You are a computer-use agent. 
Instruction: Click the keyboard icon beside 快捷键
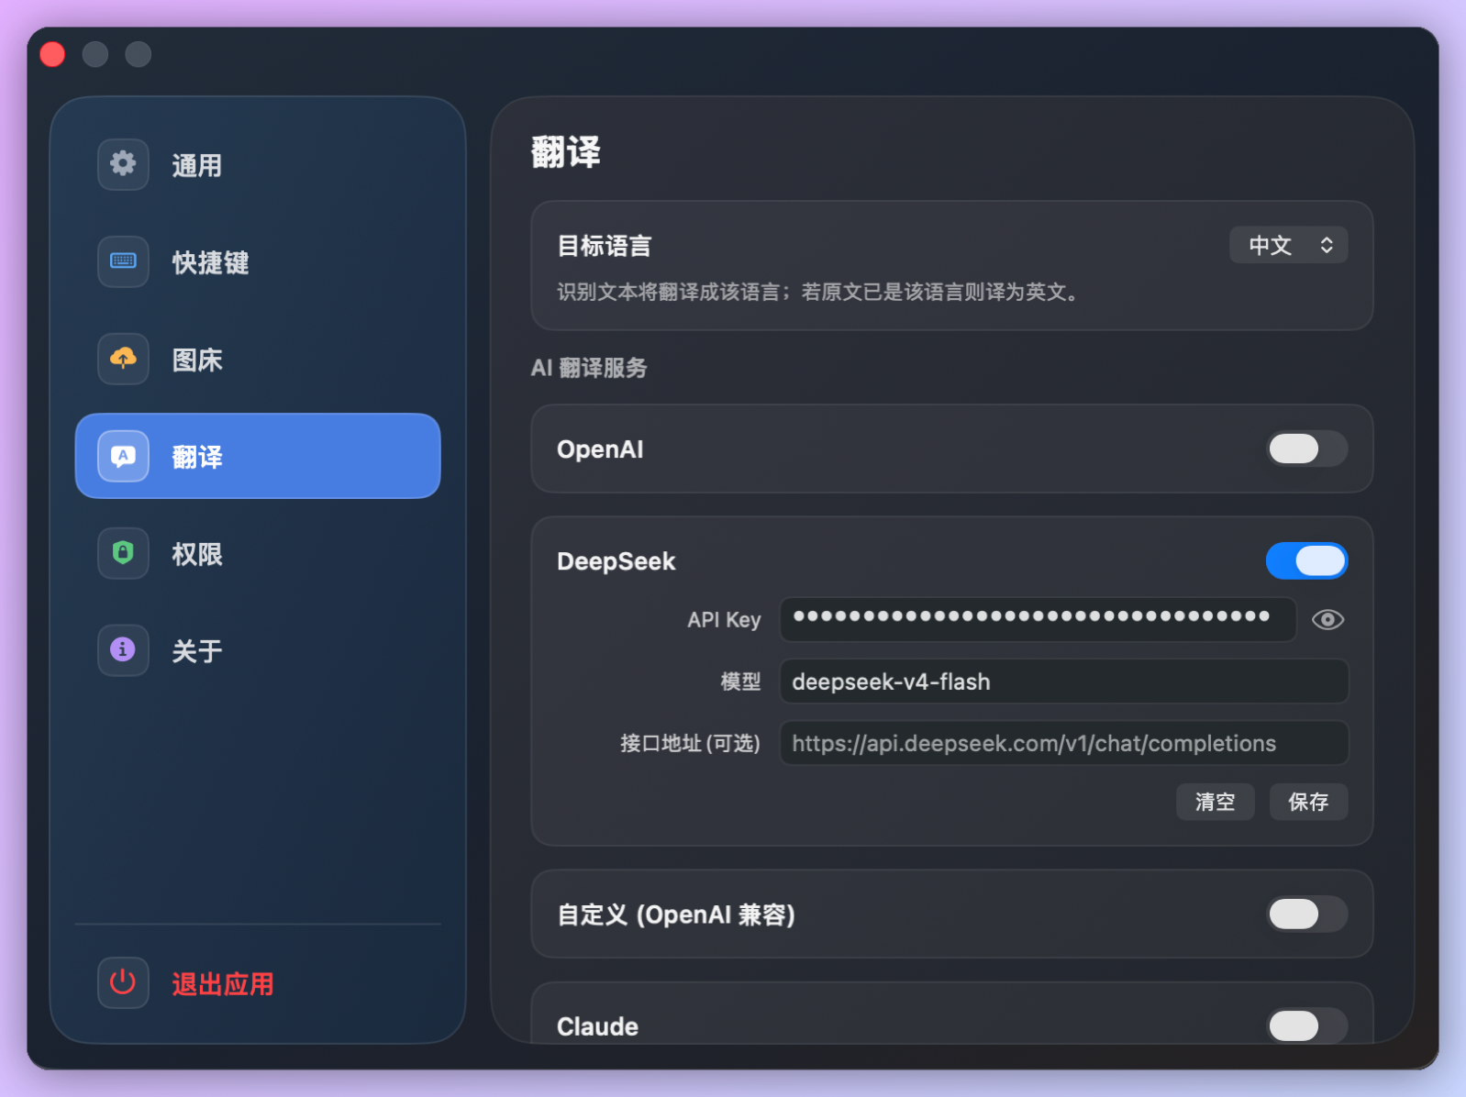pos(123,261)
